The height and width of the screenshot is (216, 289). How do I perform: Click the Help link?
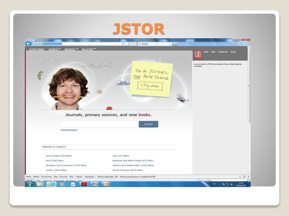(213, 52)
